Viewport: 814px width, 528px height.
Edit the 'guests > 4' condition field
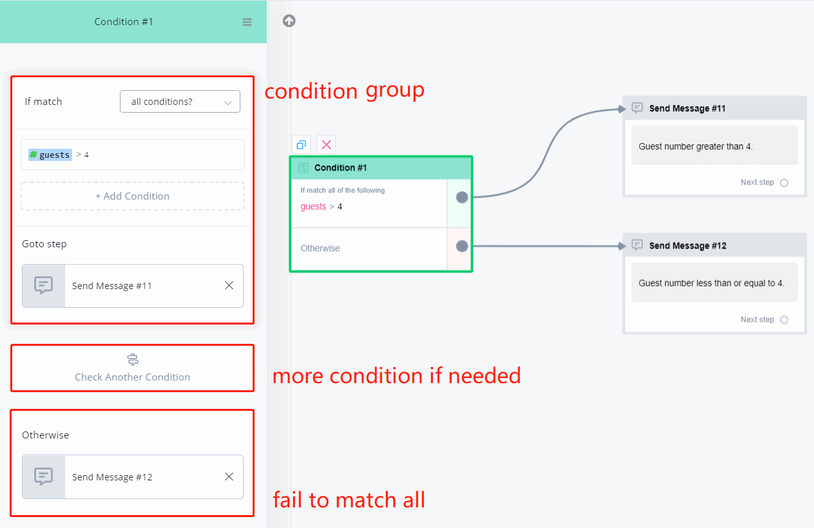coord(133,155)
